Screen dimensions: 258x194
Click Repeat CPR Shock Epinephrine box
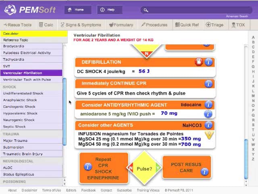(x=104, y=168)
